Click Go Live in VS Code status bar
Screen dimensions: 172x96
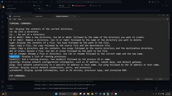[x=158, y=91]
